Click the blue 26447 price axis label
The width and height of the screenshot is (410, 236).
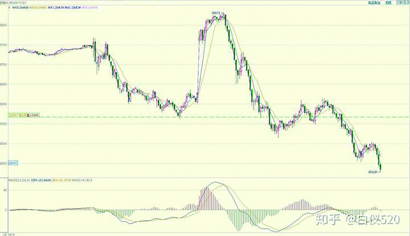(x=13, y=163)
